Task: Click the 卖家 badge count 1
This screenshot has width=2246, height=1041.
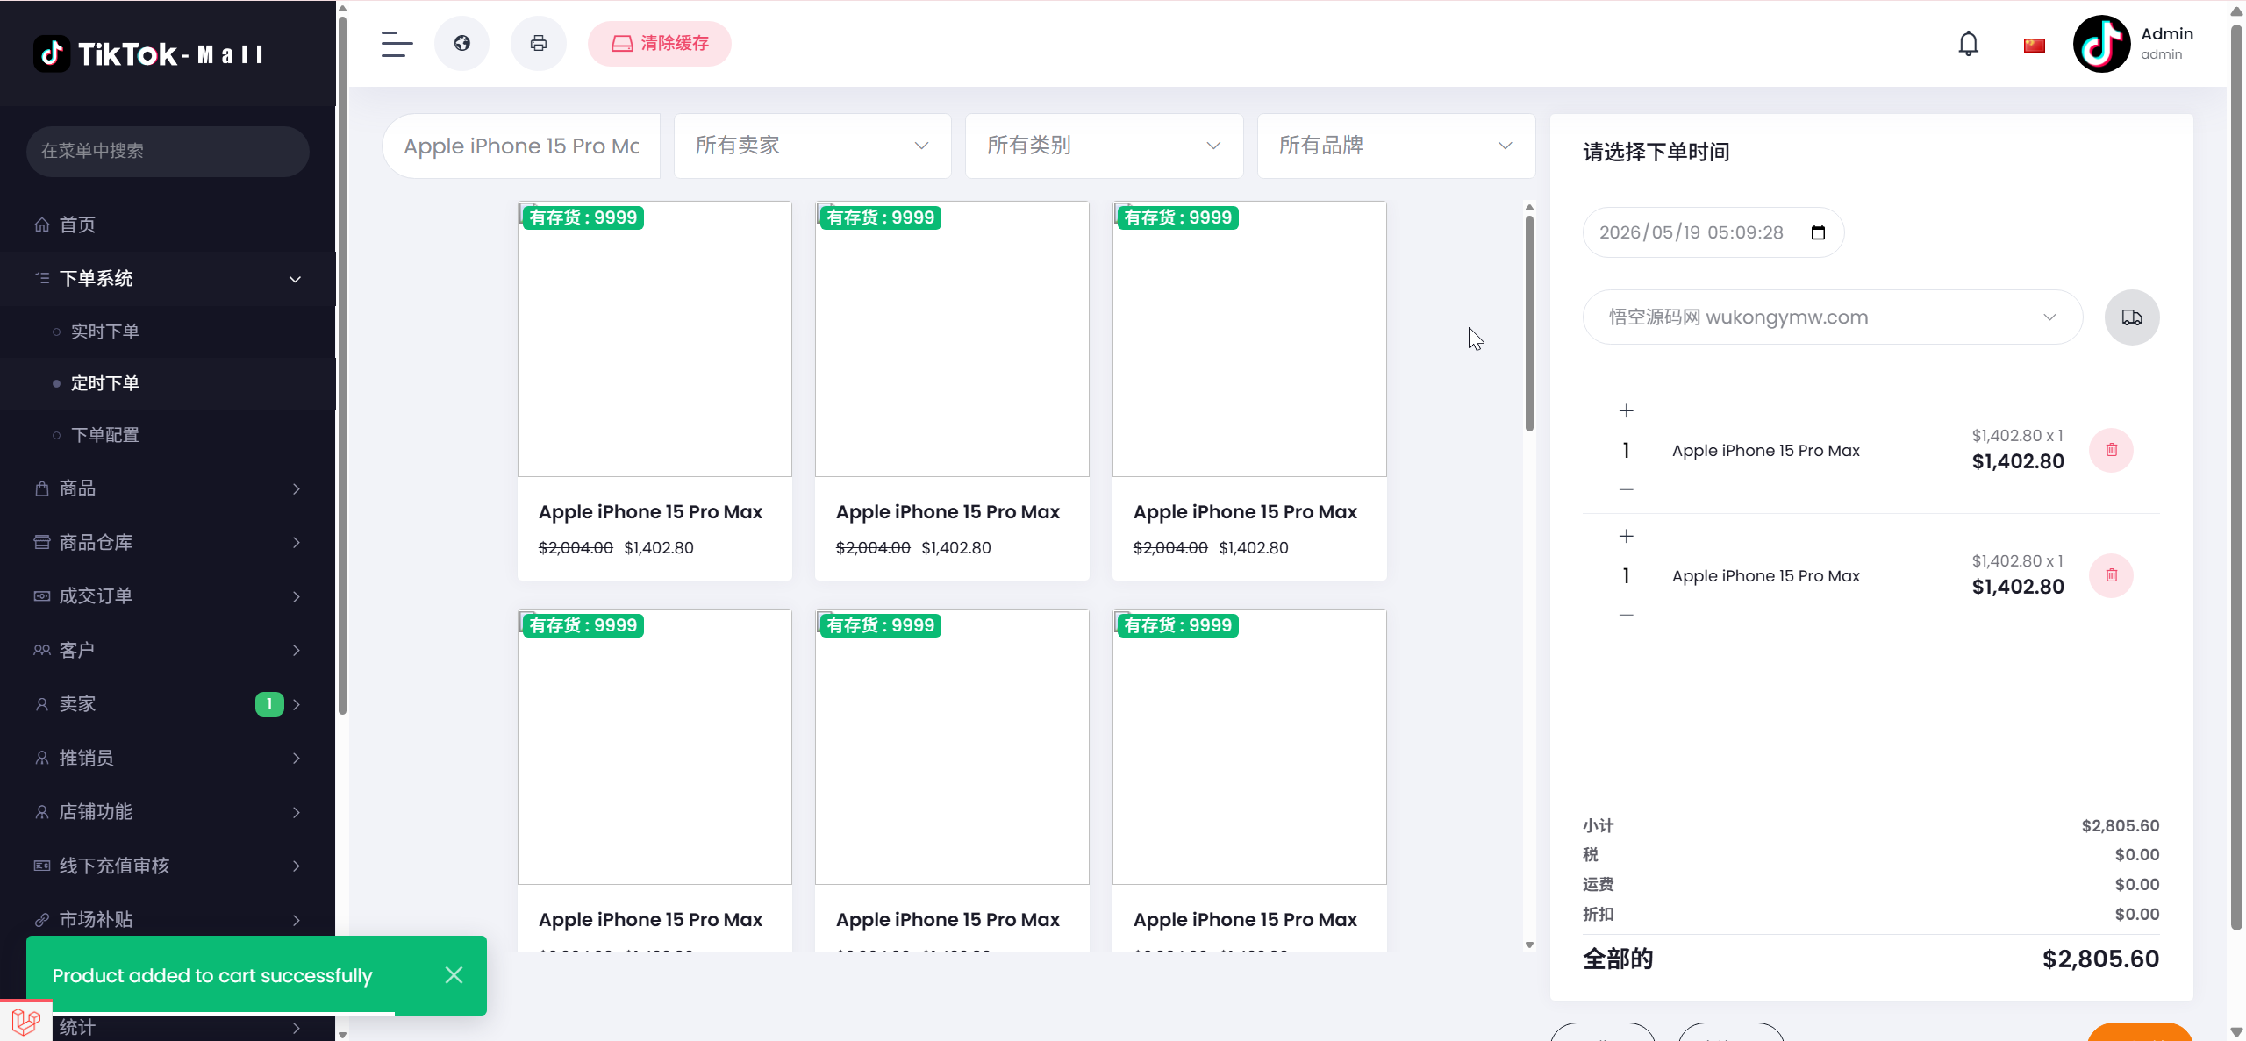Action: coord(269,704)
